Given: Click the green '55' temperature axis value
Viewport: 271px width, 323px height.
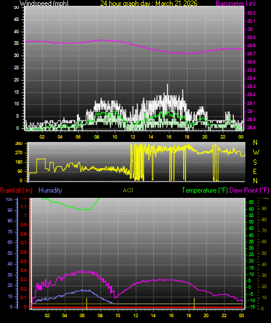Looking at the screenshot, I should 251,215.
